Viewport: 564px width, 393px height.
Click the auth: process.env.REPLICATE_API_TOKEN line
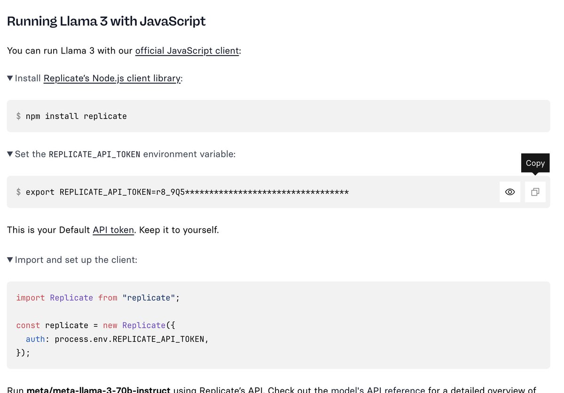click(x=117, y=339)
